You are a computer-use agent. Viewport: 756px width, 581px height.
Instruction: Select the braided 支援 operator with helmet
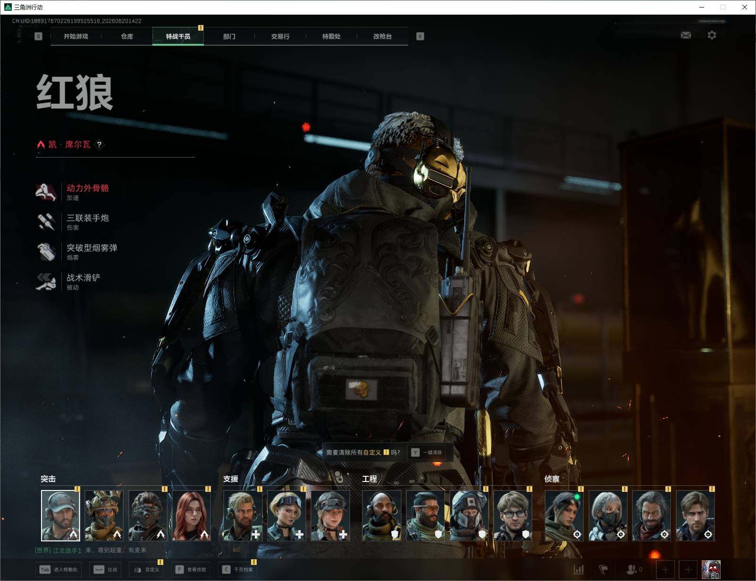330,515
